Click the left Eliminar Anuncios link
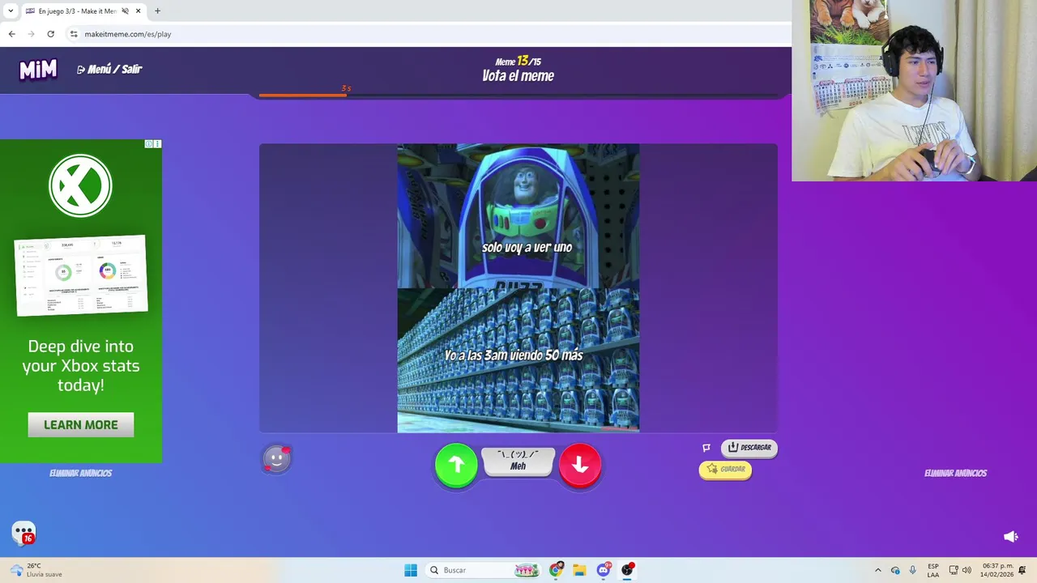This screenshot has height=583, width=1037. [x=80, y=473]
